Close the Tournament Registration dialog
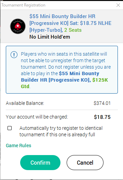 118,5
